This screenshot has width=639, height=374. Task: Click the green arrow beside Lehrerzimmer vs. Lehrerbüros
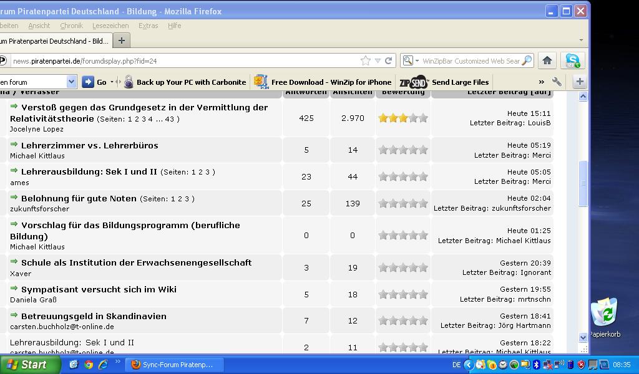14,145
